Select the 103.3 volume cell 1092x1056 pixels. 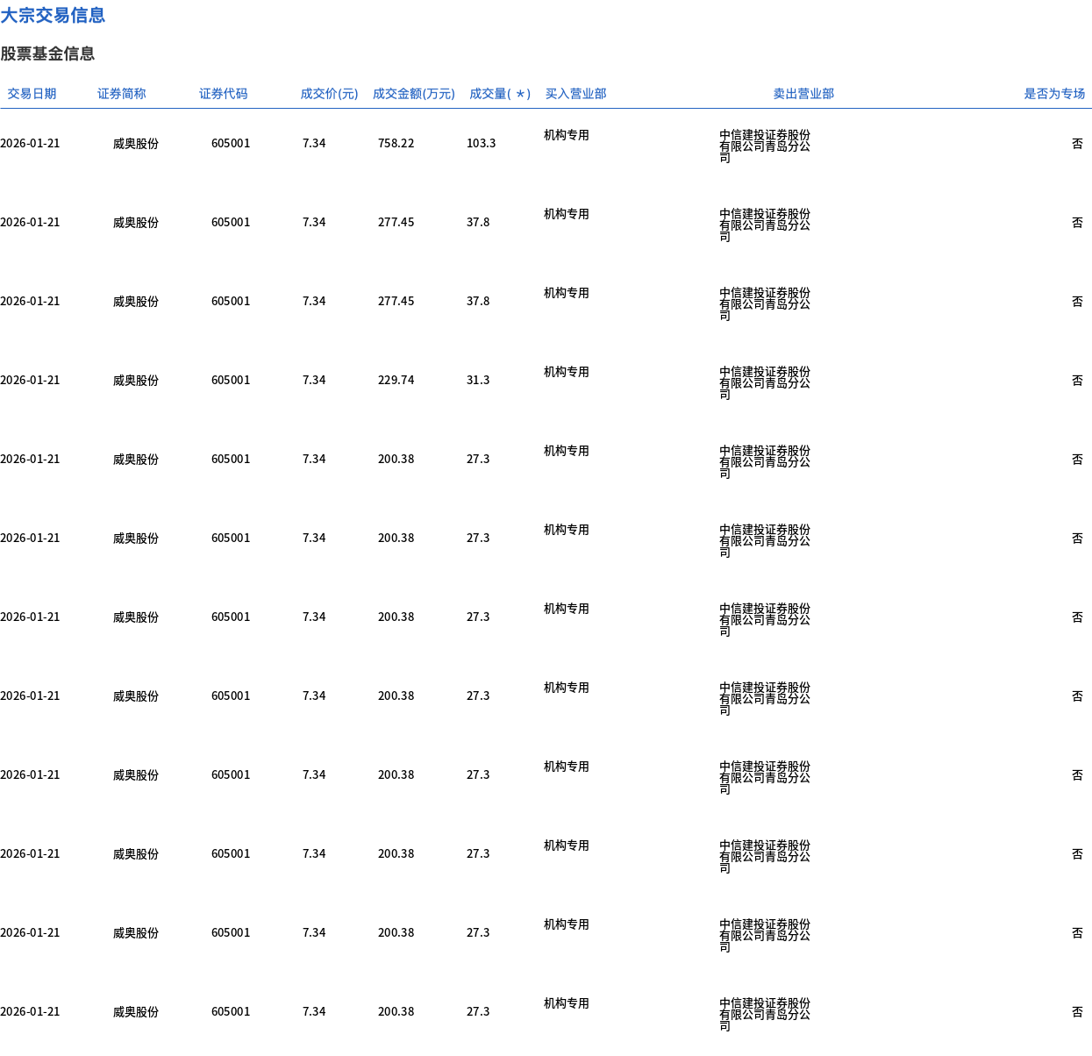pyautogui.click(x=481, y=144)
